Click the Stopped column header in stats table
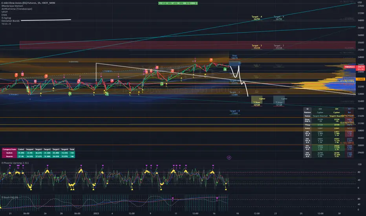Image resolution: width=366 pixels, height=216 pixels. point(29,149)
